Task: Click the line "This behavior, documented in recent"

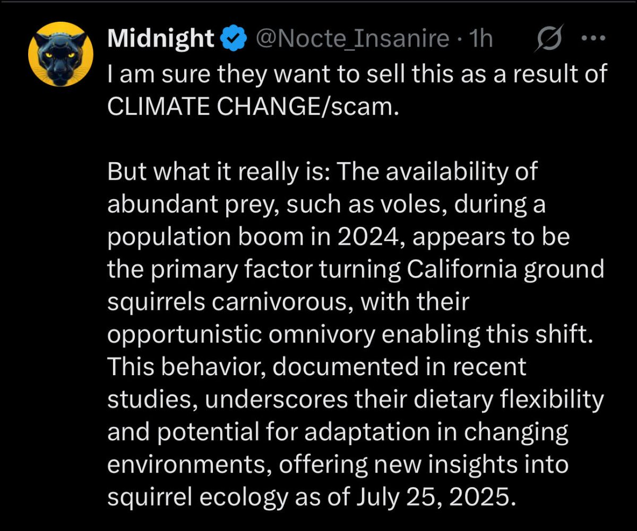Action: [x=316, y=368]
